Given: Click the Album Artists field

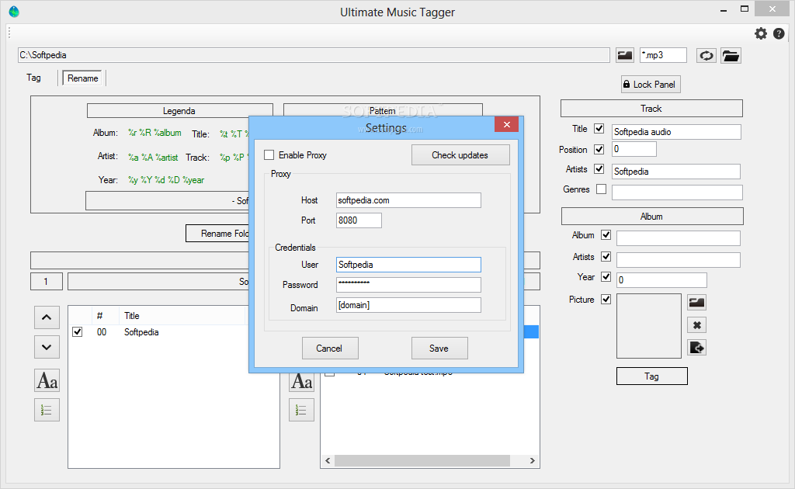Looking at the screenshot, I should (x=679, y=260).
